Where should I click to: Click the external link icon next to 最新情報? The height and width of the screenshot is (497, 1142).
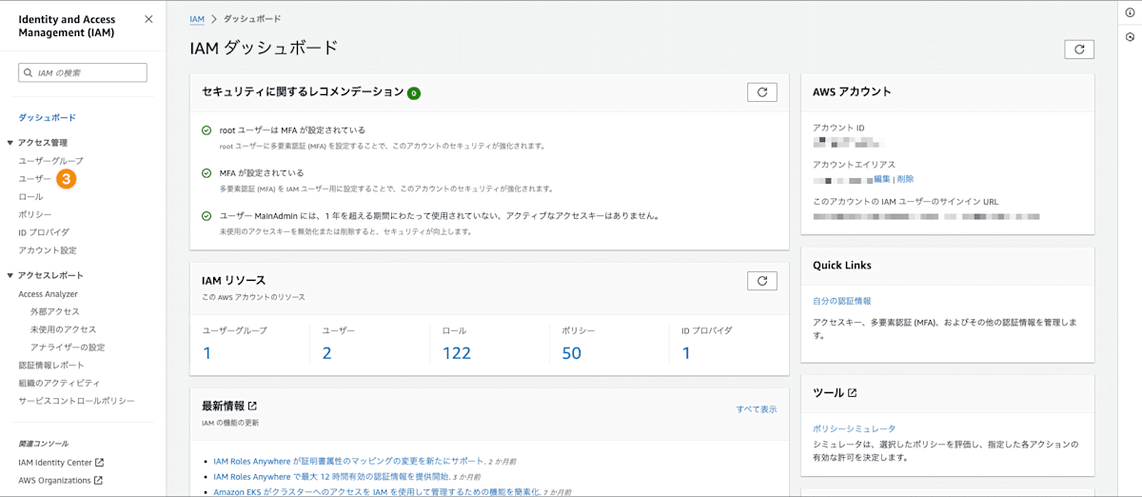coord(252,406)
